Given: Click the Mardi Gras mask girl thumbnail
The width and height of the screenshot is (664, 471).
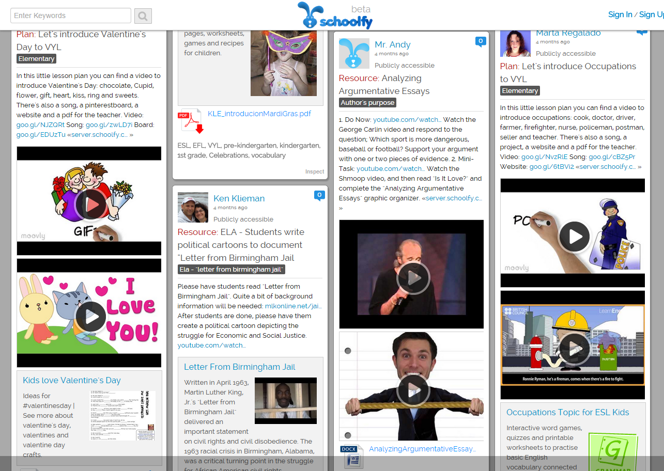Looking at the screenshot, I should tap(283, 62).
